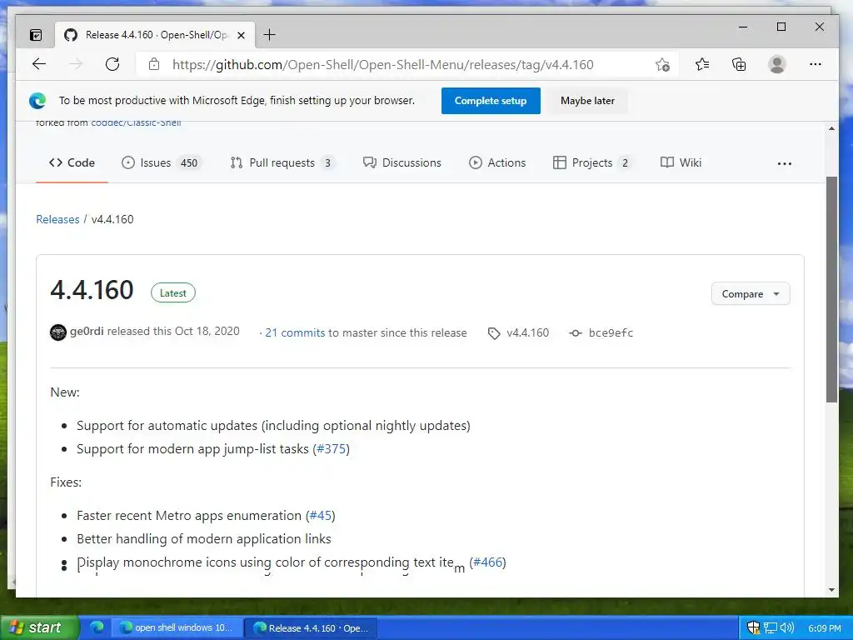Click the volume speaker tray icon
This screenshot has width=853, height=640.
click(x=787, y=627)
